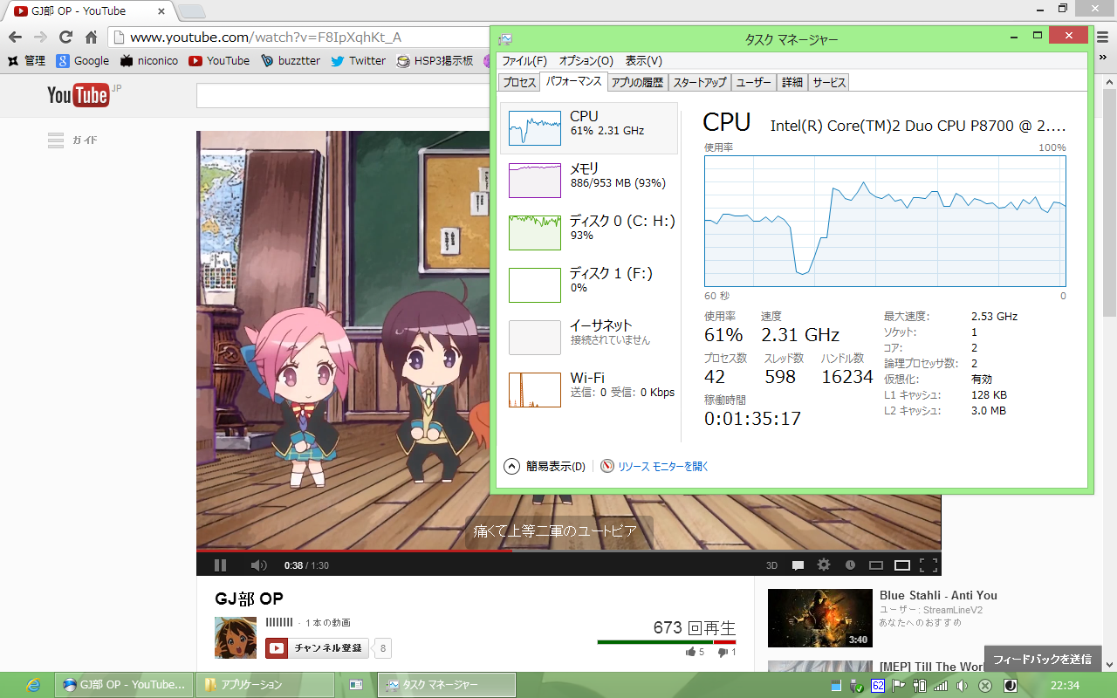1117x698 pixels.
Task: Open Task Manager オプション(O) menu
Action: 586,61
